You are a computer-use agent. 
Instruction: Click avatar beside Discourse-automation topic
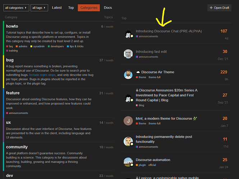pyautogui.click(x=128, y=162)
